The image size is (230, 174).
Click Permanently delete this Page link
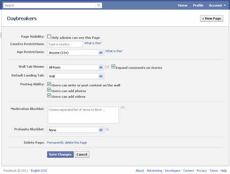click(67, 143)
